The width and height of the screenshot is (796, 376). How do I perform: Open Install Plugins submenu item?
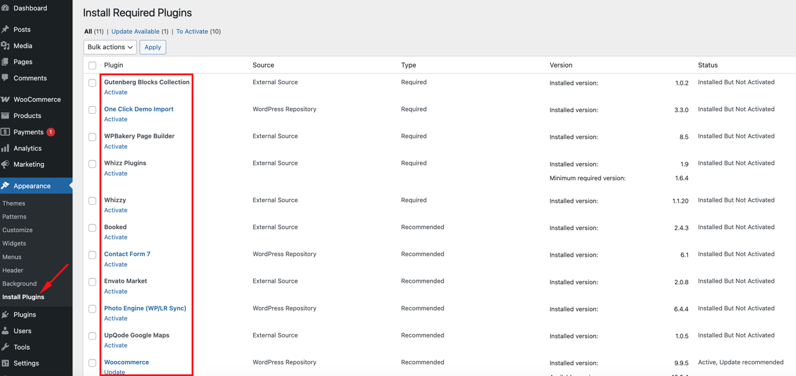tap(23, 297)
